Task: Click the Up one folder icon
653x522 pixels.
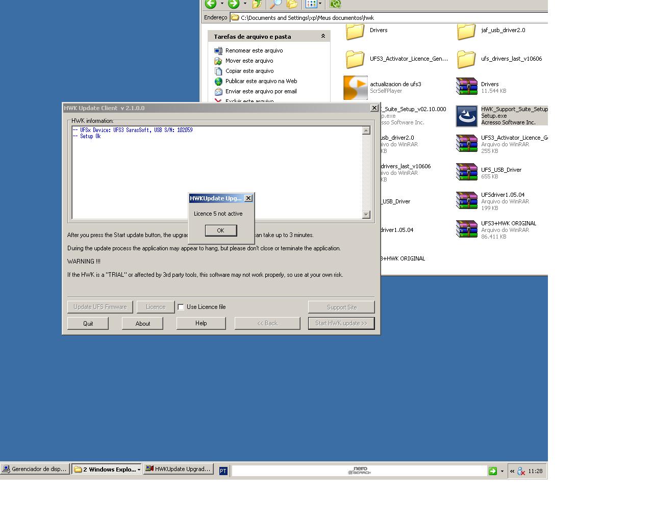Action: click(257, 4)
